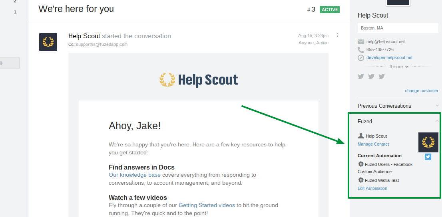Image resolution: width=442 pixels, height=217 pixels.
Task: Click the email envelope icon in sidebar
Action: pos(361,41)
